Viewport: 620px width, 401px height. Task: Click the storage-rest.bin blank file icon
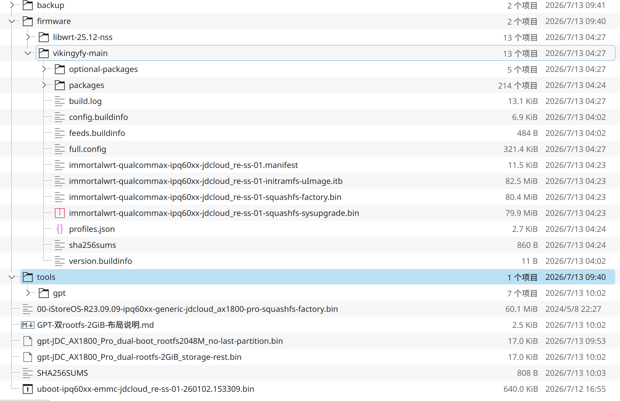pos(28,357)
